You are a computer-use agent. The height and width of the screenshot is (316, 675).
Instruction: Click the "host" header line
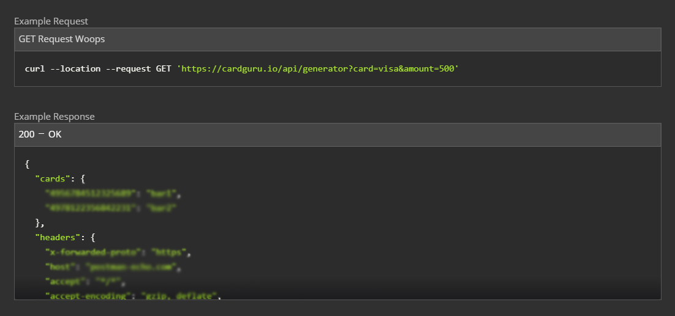pyautogui.click(x=113, y=267)
